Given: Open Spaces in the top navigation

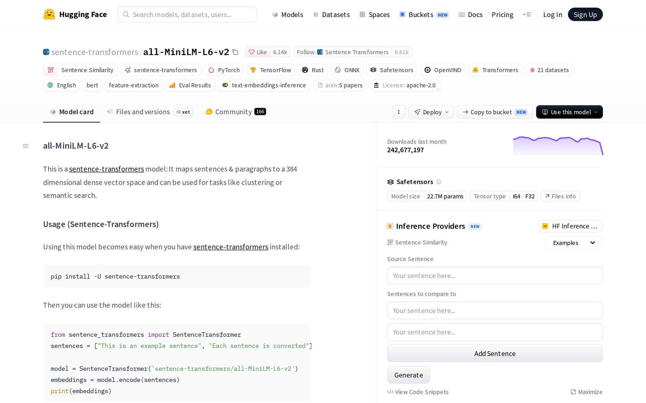Looking at the screenshot, I should coord(374,14).
